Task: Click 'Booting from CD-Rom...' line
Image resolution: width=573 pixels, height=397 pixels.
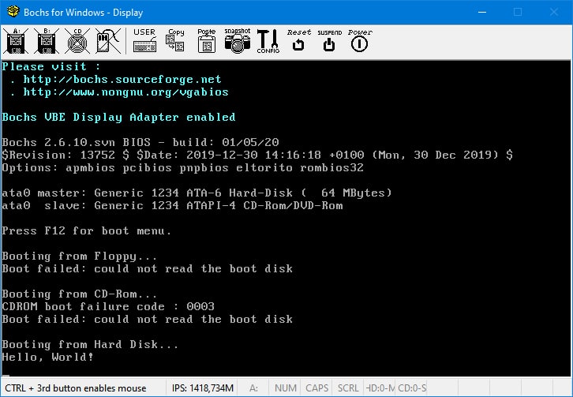Action: tap(80, 294)
